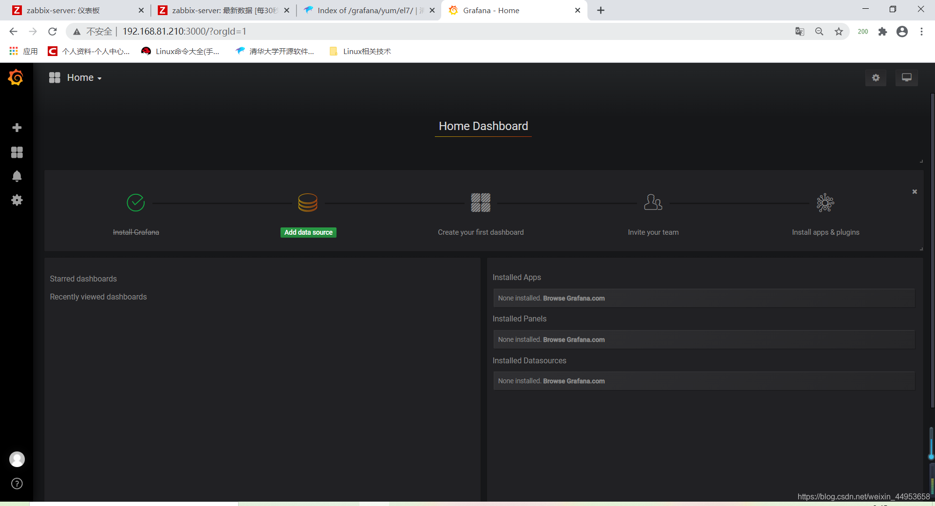Viewport: 935px width, 506px height.
Task: Open the user avatar menu
Action: (17, 459)
